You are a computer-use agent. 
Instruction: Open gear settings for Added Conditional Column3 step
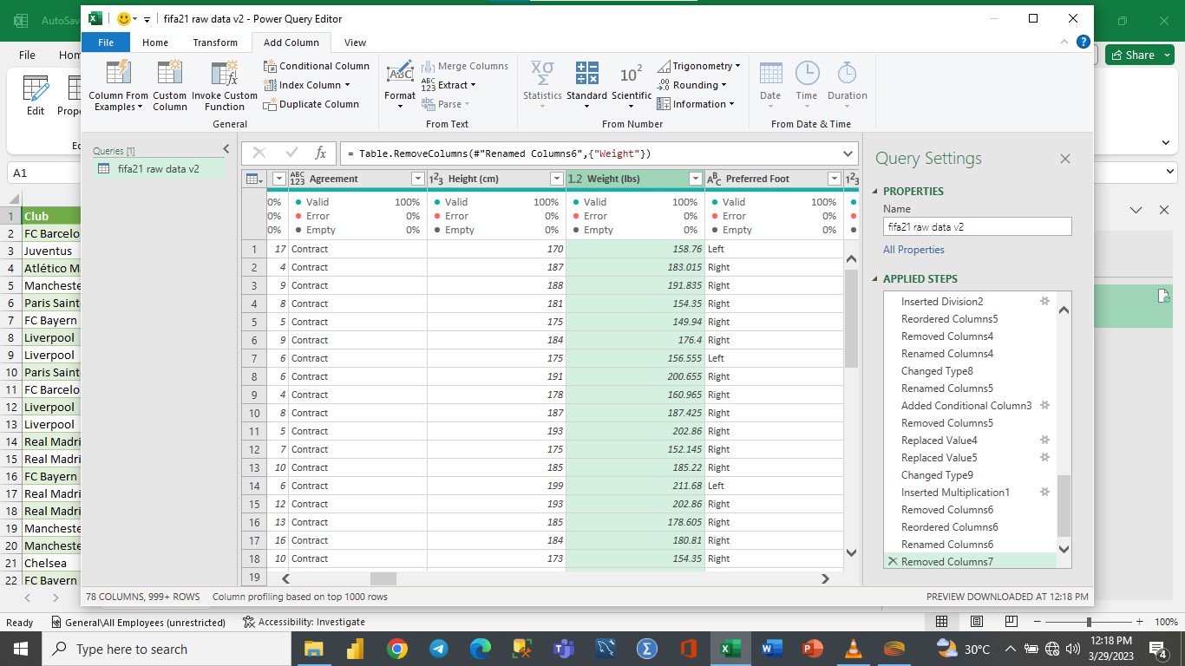[1044, 405]
